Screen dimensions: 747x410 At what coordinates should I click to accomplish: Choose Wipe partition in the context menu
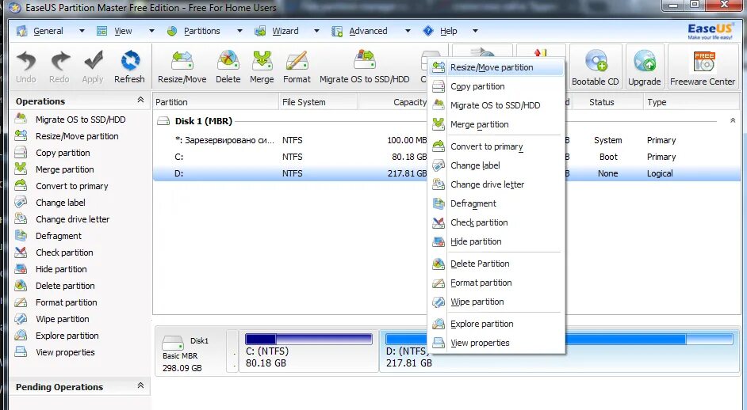click(496, 302)
